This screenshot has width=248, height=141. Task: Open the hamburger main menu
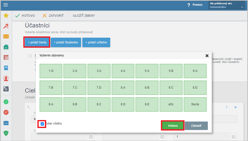click(6, 5)
